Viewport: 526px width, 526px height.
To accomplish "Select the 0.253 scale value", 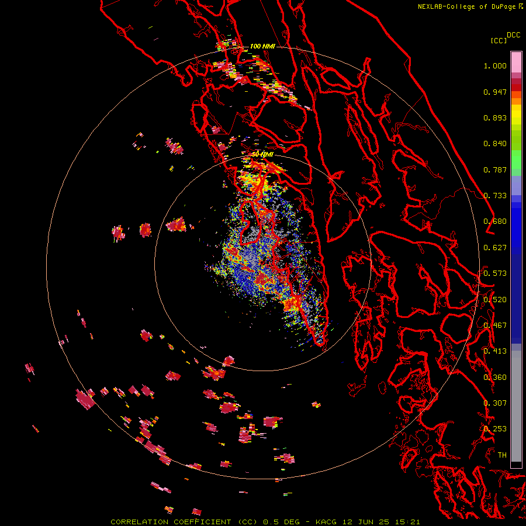I will [495, 429].
